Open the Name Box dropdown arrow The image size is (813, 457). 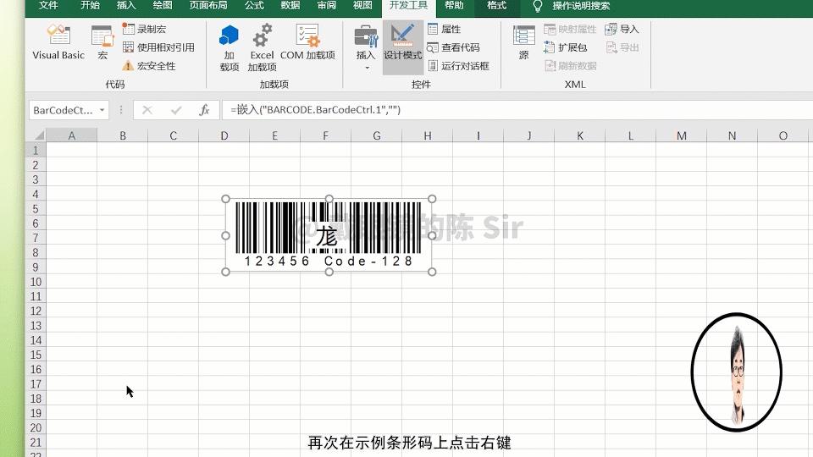pos(102,110)
